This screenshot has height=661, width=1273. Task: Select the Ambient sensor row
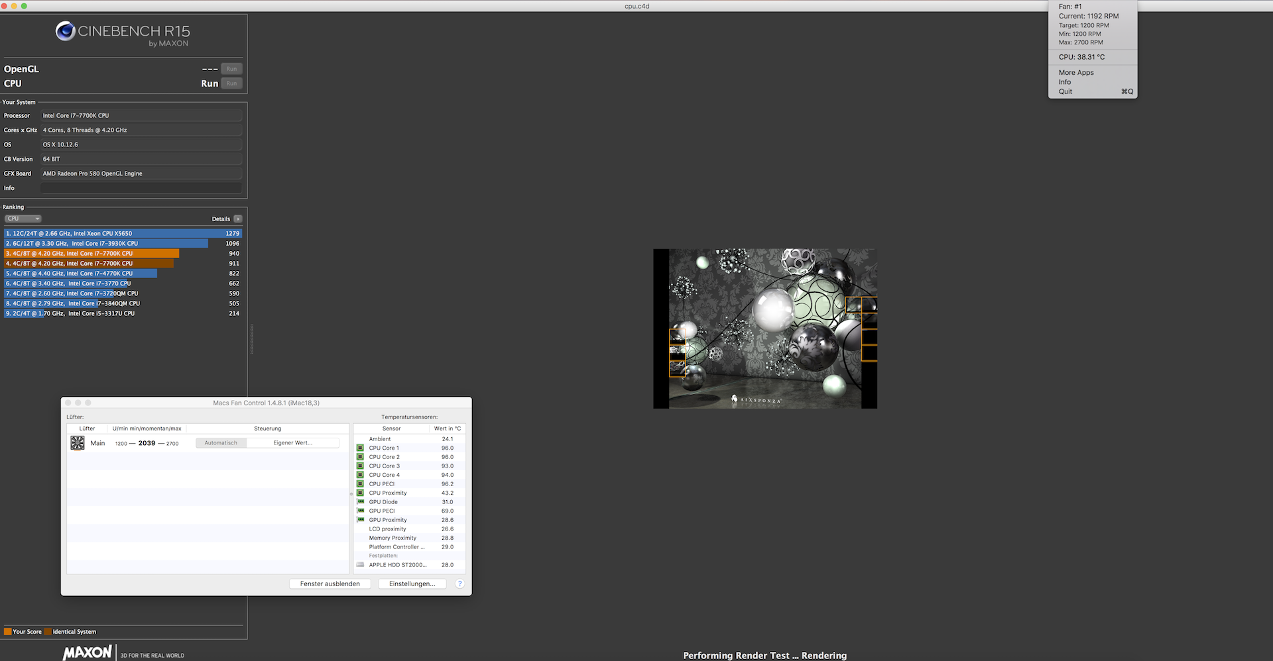[x=410, y=439]
